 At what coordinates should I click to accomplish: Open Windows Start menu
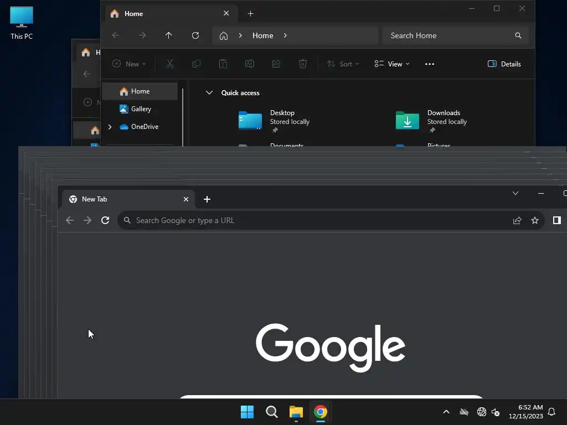tap(248, 412)
